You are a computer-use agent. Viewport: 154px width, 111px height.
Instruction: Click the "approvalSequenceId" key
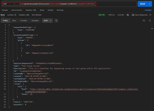[23, 63]
